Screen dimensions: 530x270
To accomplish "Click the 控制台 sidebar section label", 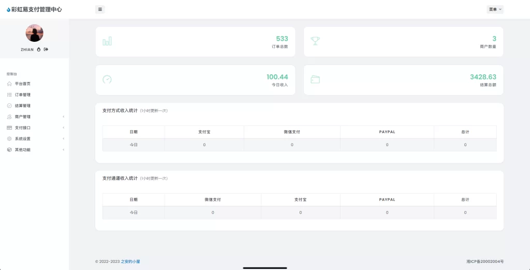I will [11, 73].
